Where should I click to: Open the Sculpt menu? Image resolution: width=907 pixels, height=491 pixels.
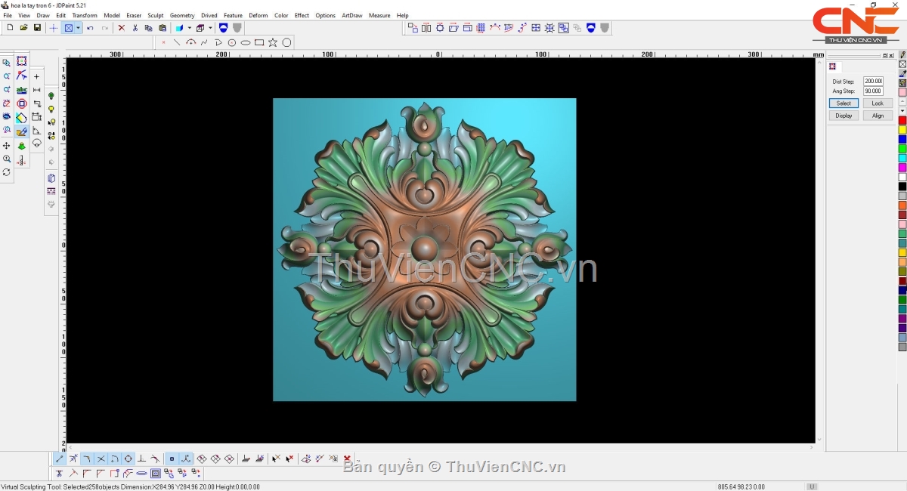[155, 15]
